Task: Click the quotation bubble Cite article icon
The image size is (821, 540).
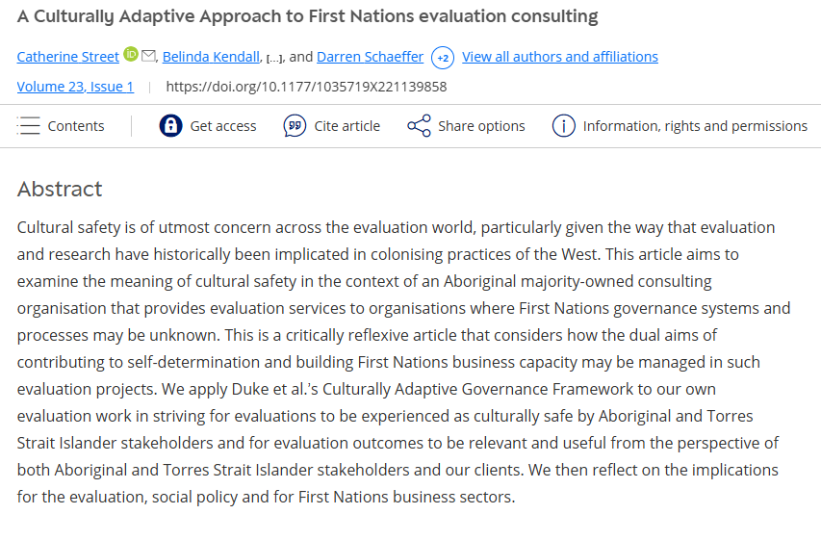Action: 295,126
